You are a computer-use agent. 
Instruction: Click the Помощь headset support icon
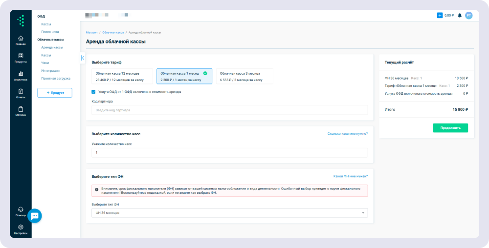click(21, 210)
